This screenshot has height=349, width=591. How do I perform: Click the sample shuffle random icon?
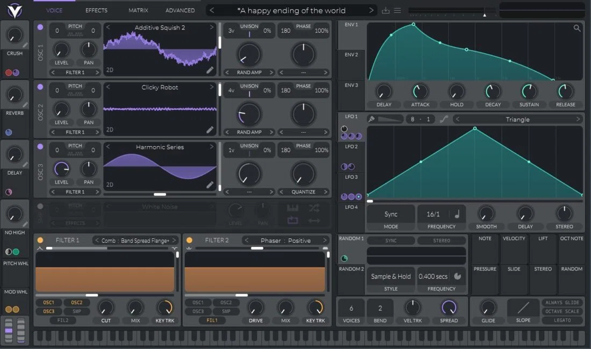tap(314, 208)
